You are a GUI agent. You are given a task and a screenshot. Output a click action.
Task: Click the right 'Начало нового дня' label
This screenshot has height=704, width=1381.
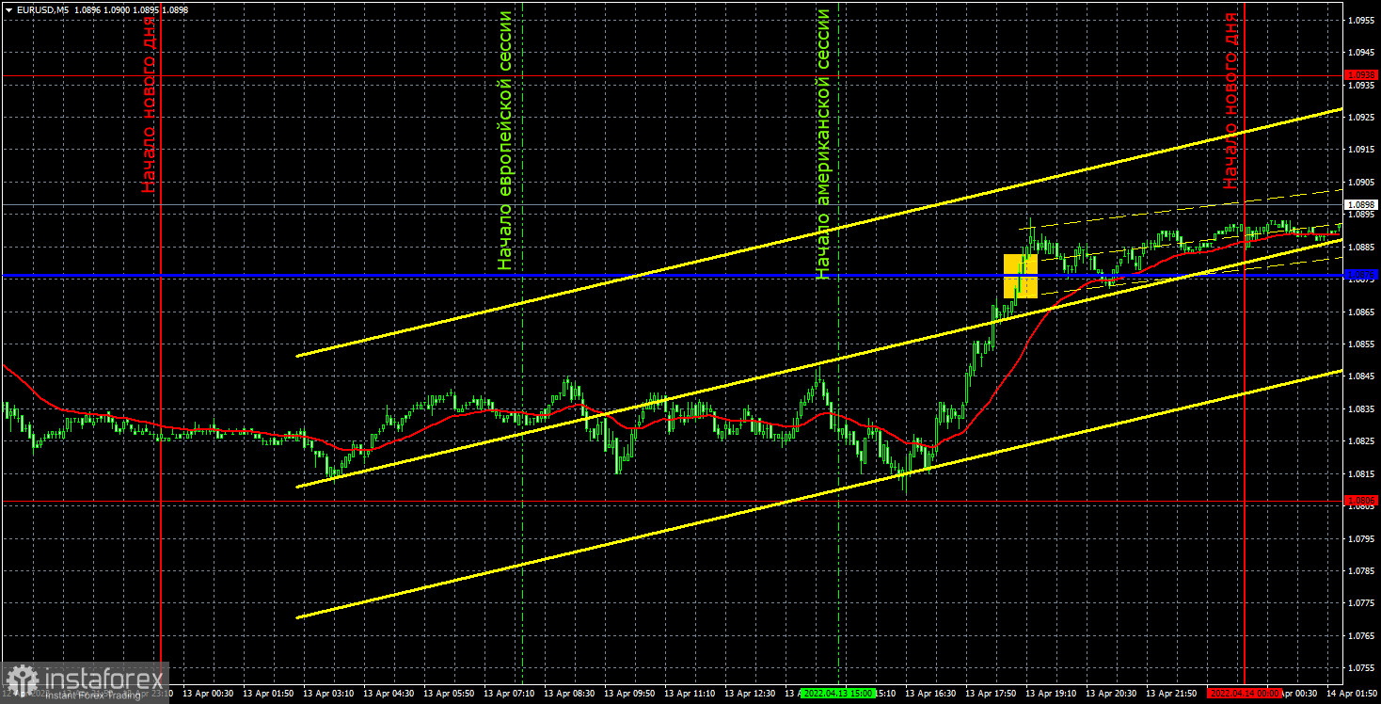1230,99
